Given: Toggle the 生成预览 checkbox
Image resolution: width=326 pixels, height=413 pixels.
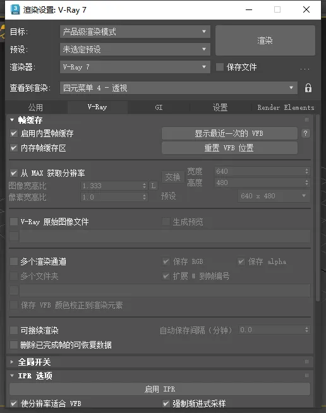Looking at the screenshot, I should pyautogui.click(x=166, y=222).
